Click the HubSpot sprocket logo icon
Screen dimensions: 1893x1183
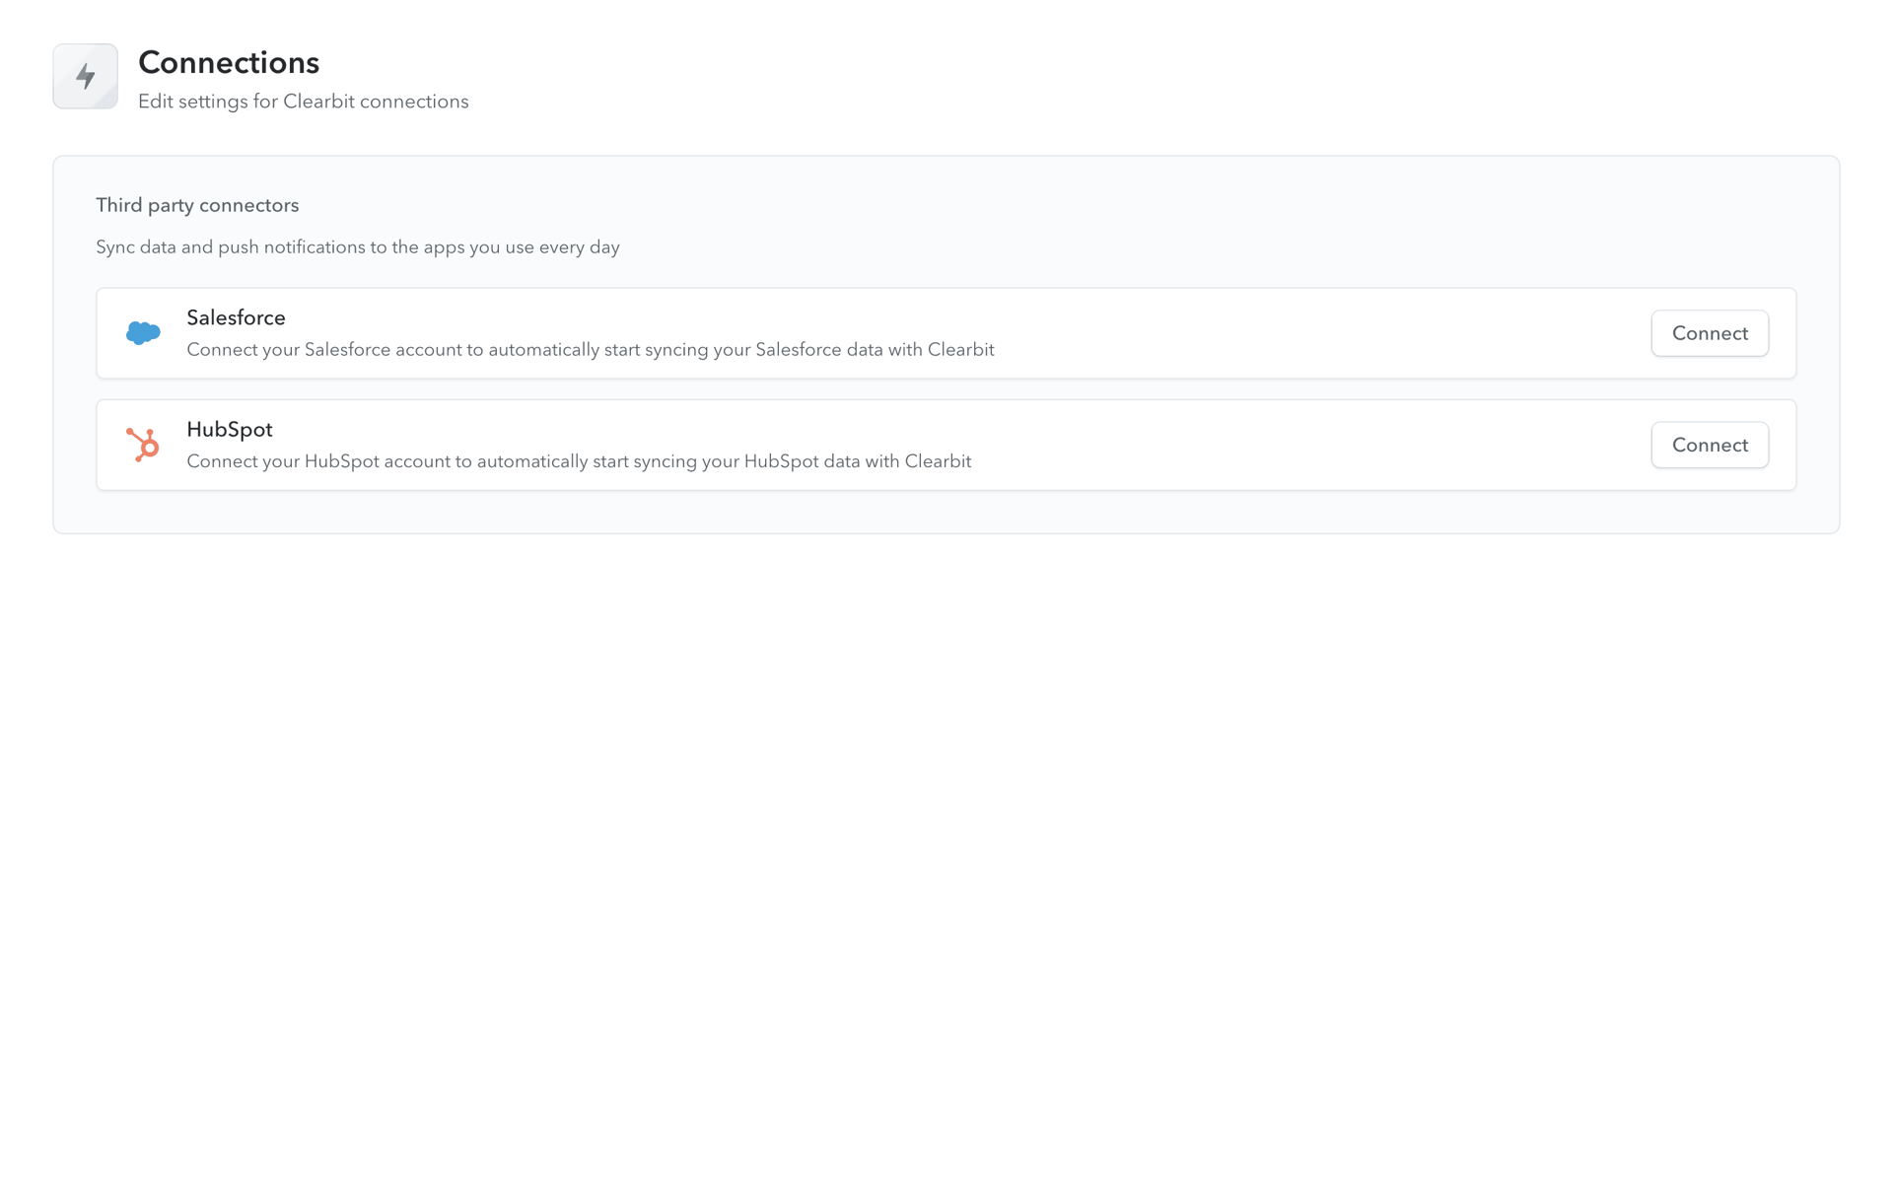point(143,445)
